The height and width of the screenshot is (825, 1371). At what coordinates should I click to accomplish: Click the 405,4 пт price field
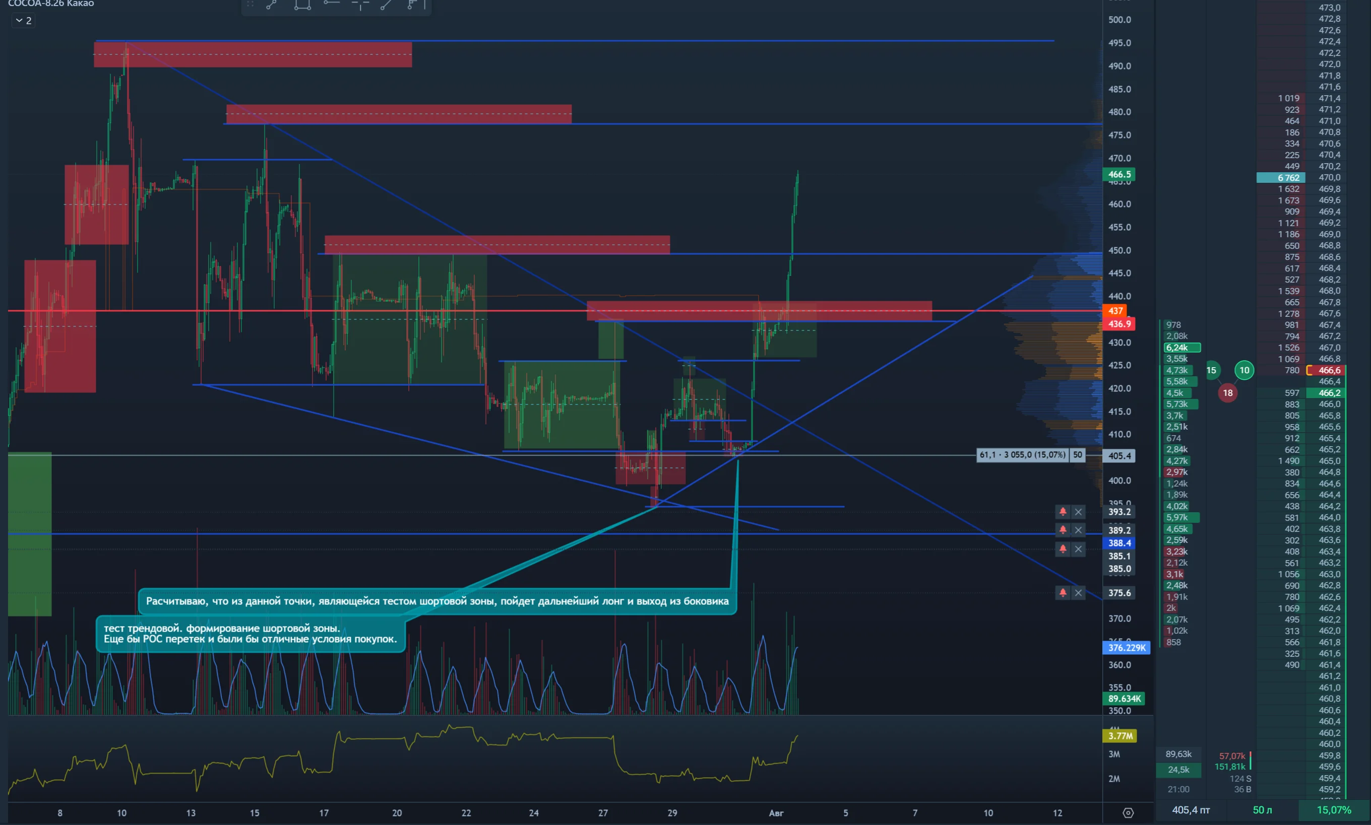(1191, 810)
